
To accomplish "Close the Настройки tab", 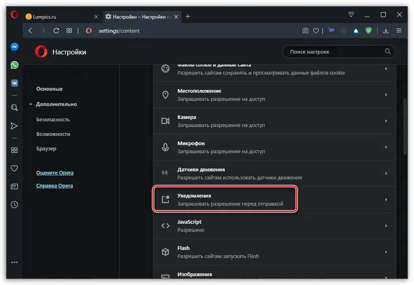I will [176, 17].
